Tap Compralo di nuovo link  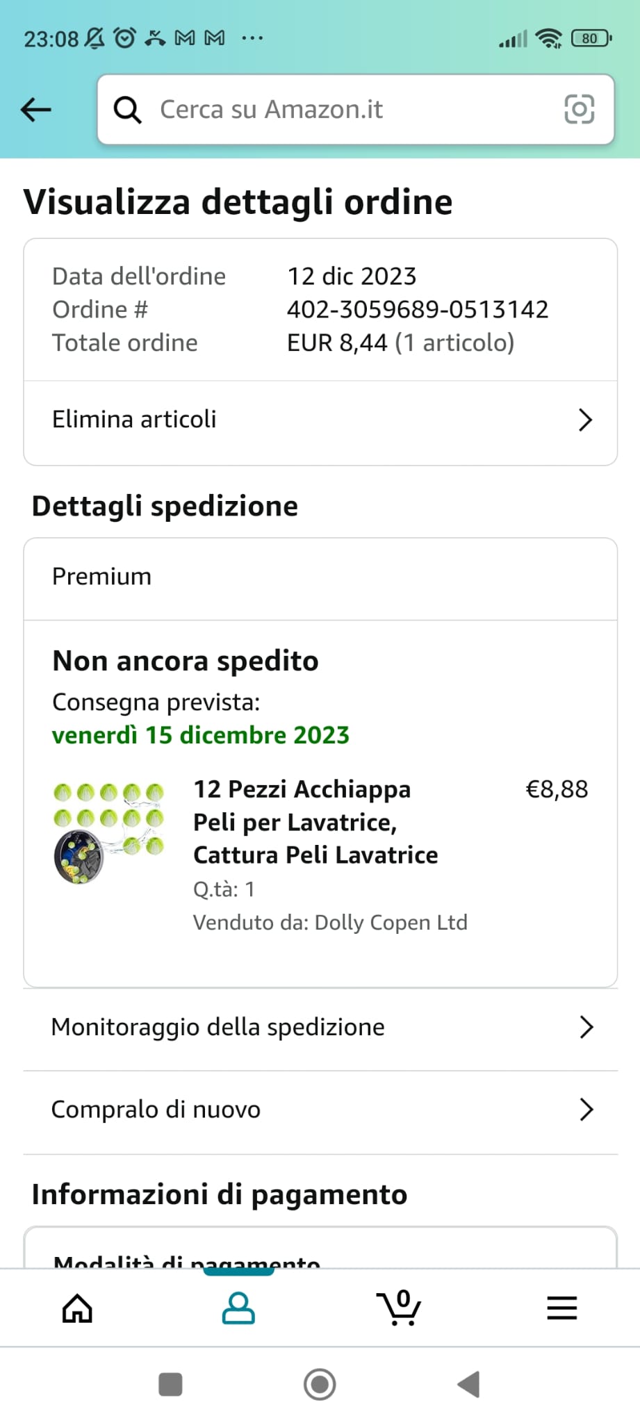tap(156, 1110)
